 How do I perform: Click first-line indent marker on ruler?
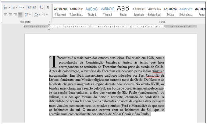point(49,26)
